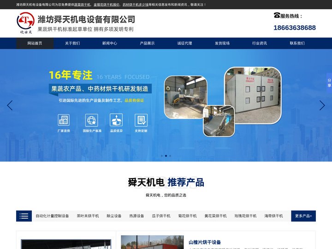Select 除尘设备 category
This screenshot has width=332, height=249.
click(114, 216)
